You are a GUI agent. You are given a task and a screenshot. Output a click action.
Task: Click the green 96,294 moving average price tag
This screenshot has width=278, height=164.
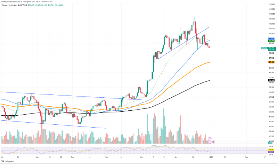(x=272, y=41)
